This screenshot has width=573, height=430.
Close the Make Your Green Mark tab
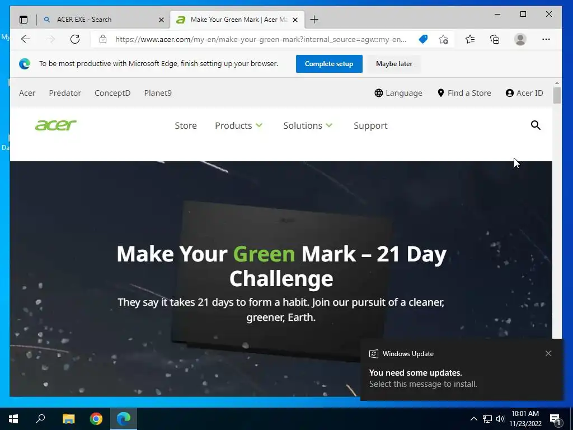pyautogui.click(x=295, y=20)
